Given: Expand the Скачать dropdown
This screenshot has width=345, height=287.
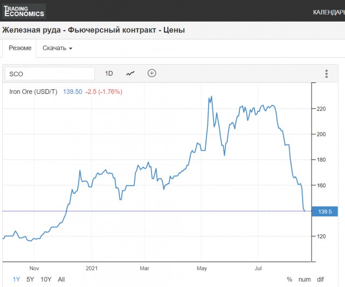Looking at the screenshot, I should [x=58, y=48].
